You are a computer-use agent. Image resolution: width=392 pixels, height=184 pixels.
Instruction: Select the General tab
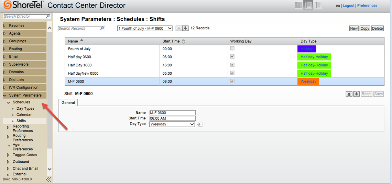tap(68, 103)
